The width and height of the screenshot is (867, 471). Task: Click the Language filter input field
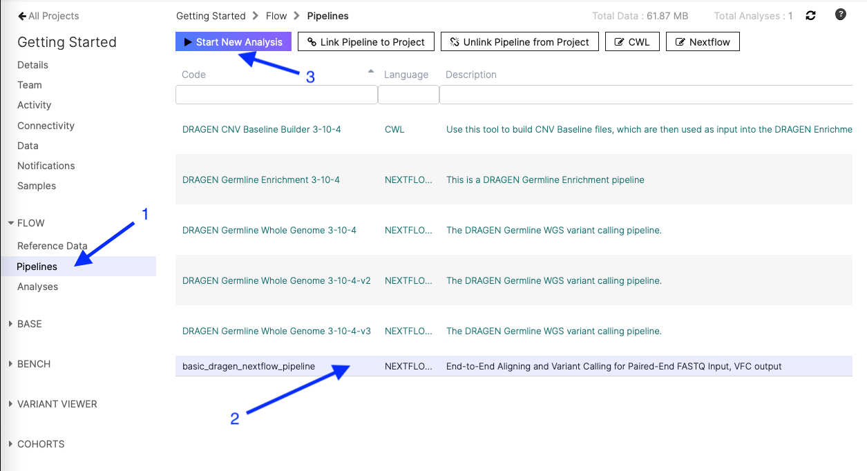pos(408,95)
